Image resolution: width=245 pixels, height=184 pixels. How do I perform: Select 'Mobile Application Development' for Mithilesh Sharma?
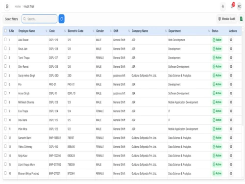[183, 102]
